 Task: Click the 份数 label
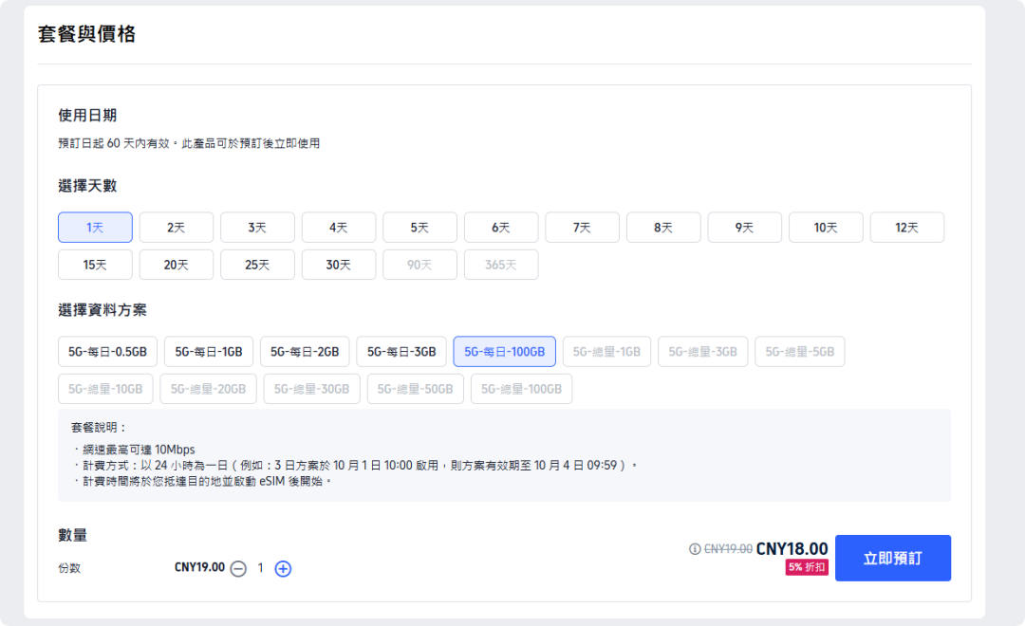tap(69, 568)
